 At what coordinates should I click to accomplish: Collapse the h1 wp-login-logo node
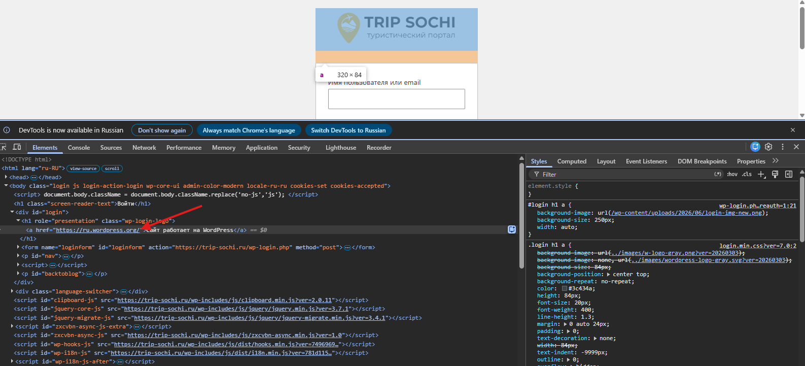[18, 221]
